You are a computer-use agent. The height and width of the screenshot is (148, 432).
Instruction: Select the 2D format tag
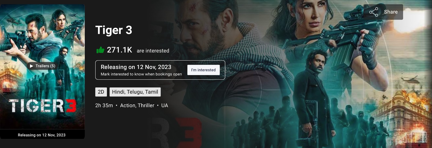point(101,92)
